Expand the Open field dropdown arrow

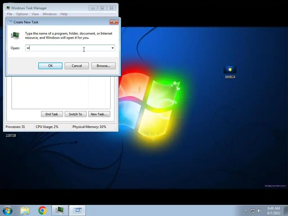tap(112, 48)
